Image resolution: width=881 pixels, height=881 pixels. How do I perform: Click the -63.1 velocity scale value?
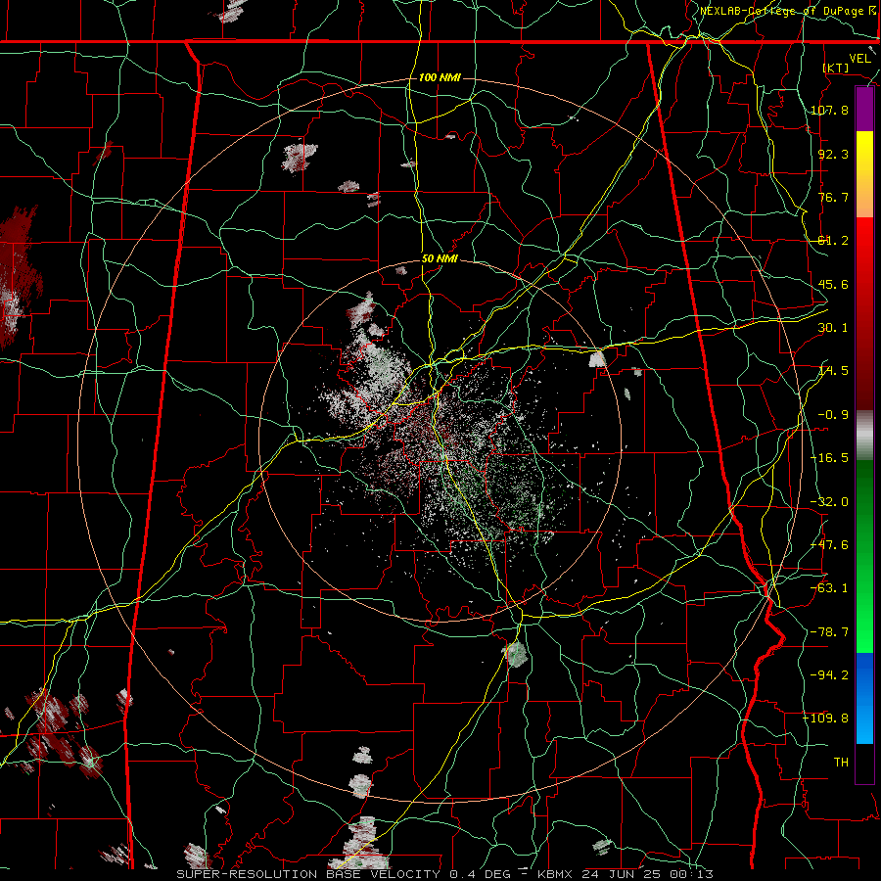click(x=829, y=588)
